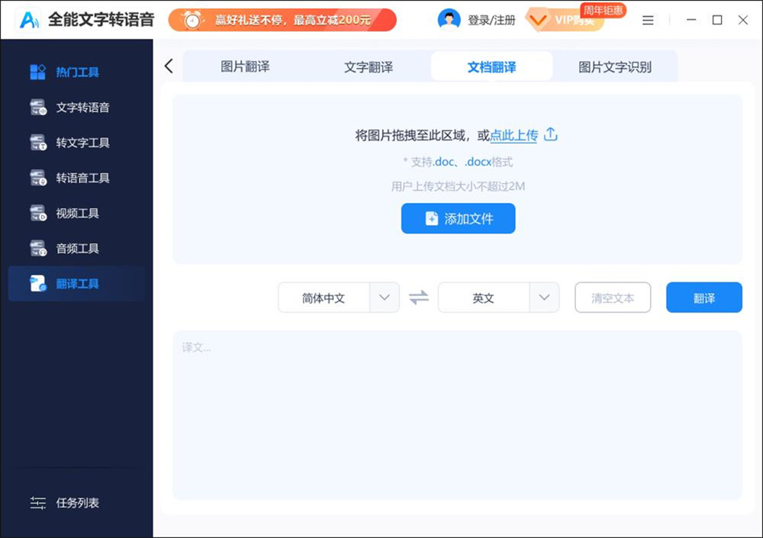Expand the 简体中文 source language arrow

[x=385, y=298]
